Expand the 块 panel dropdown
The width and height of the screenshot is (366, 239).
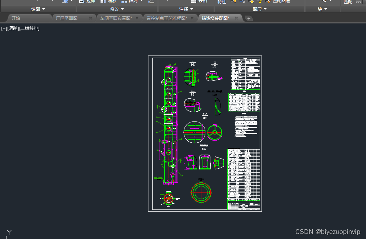point(322,9)
